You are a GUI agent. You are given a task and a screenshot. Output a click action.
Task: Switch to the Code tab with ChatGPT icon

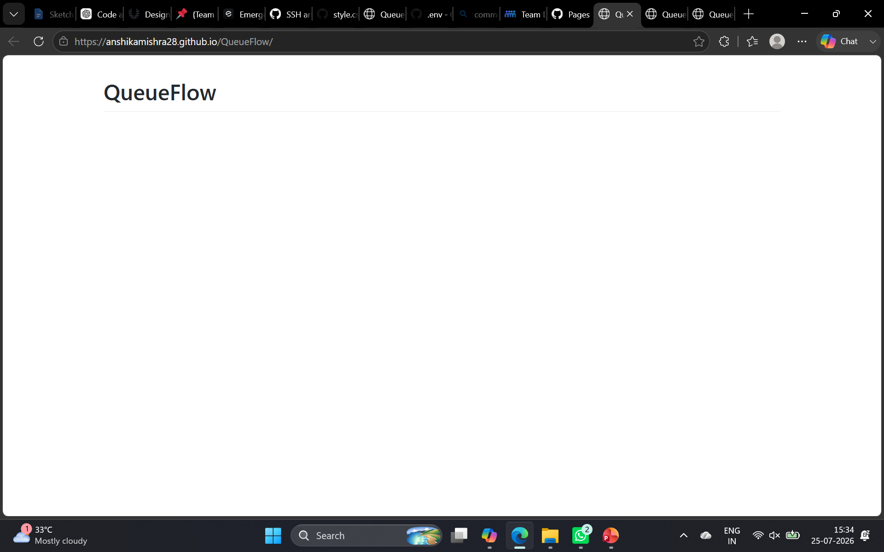100,14
